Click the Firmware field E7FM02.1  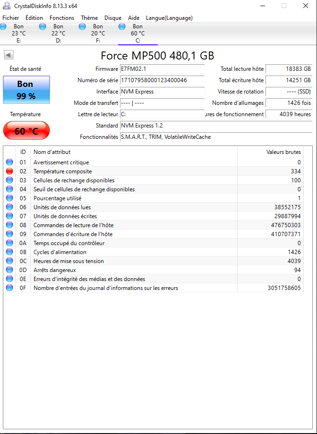[162, 69]
